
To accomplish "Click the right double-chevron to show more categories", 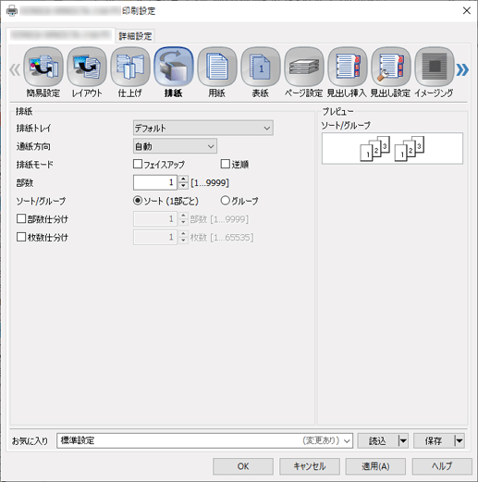I will point(462,69).
